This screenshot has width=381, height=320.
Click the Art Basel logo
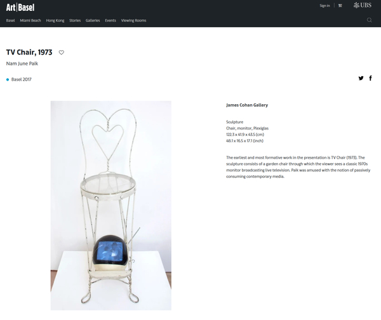point(20,8)
